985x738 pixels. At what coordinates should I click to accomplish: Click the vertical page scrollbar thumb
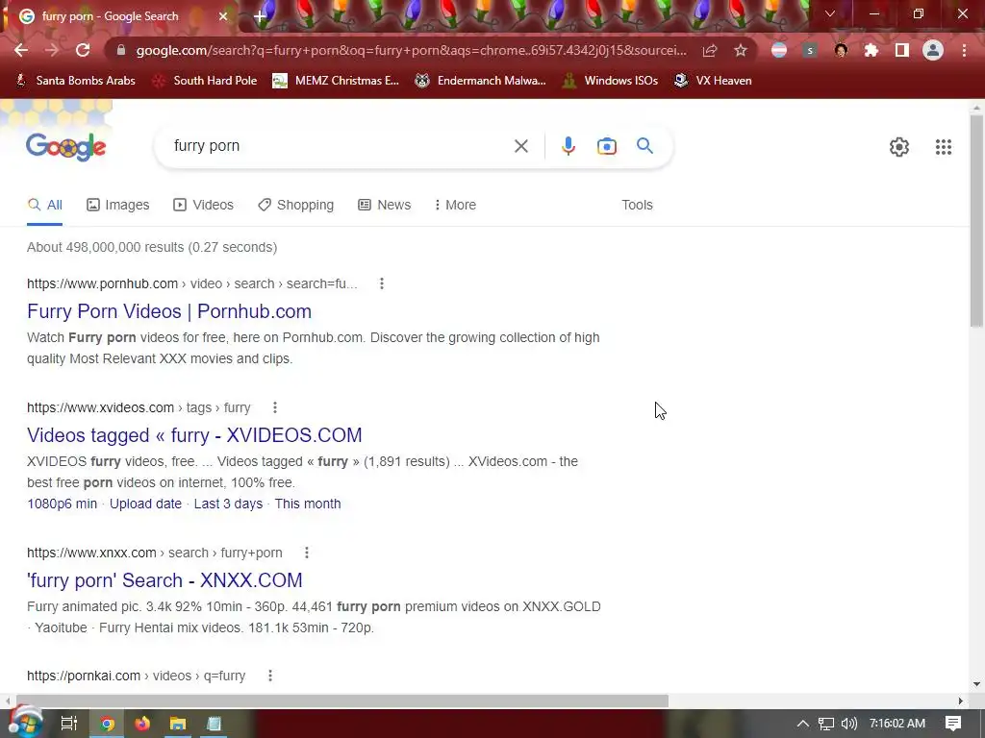click(976, 220)
